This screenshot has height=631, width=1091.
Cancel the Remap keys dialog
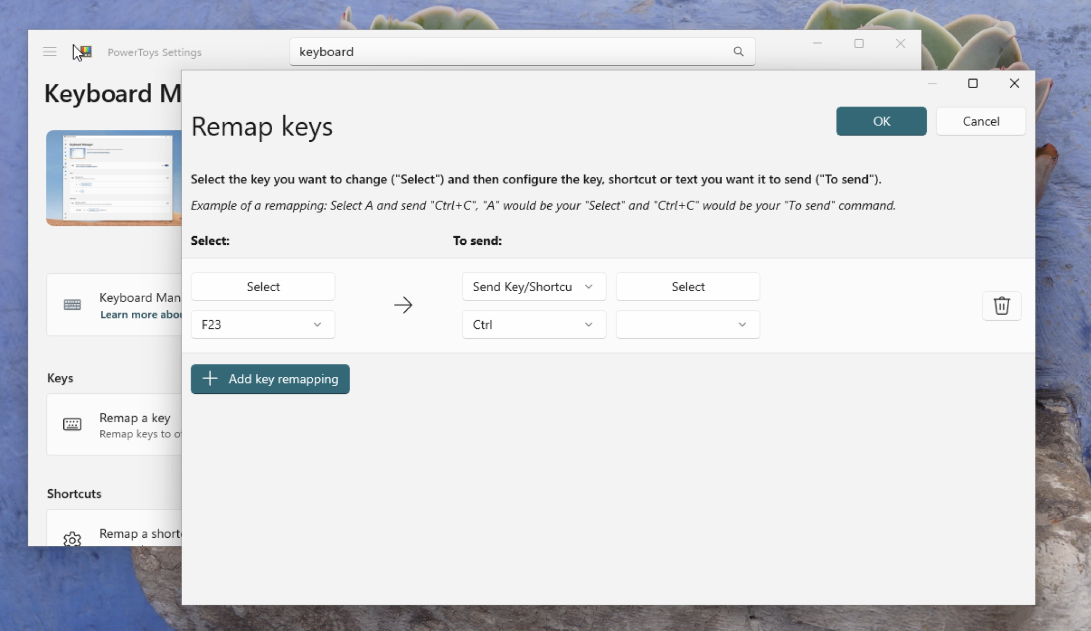point(981,121)
